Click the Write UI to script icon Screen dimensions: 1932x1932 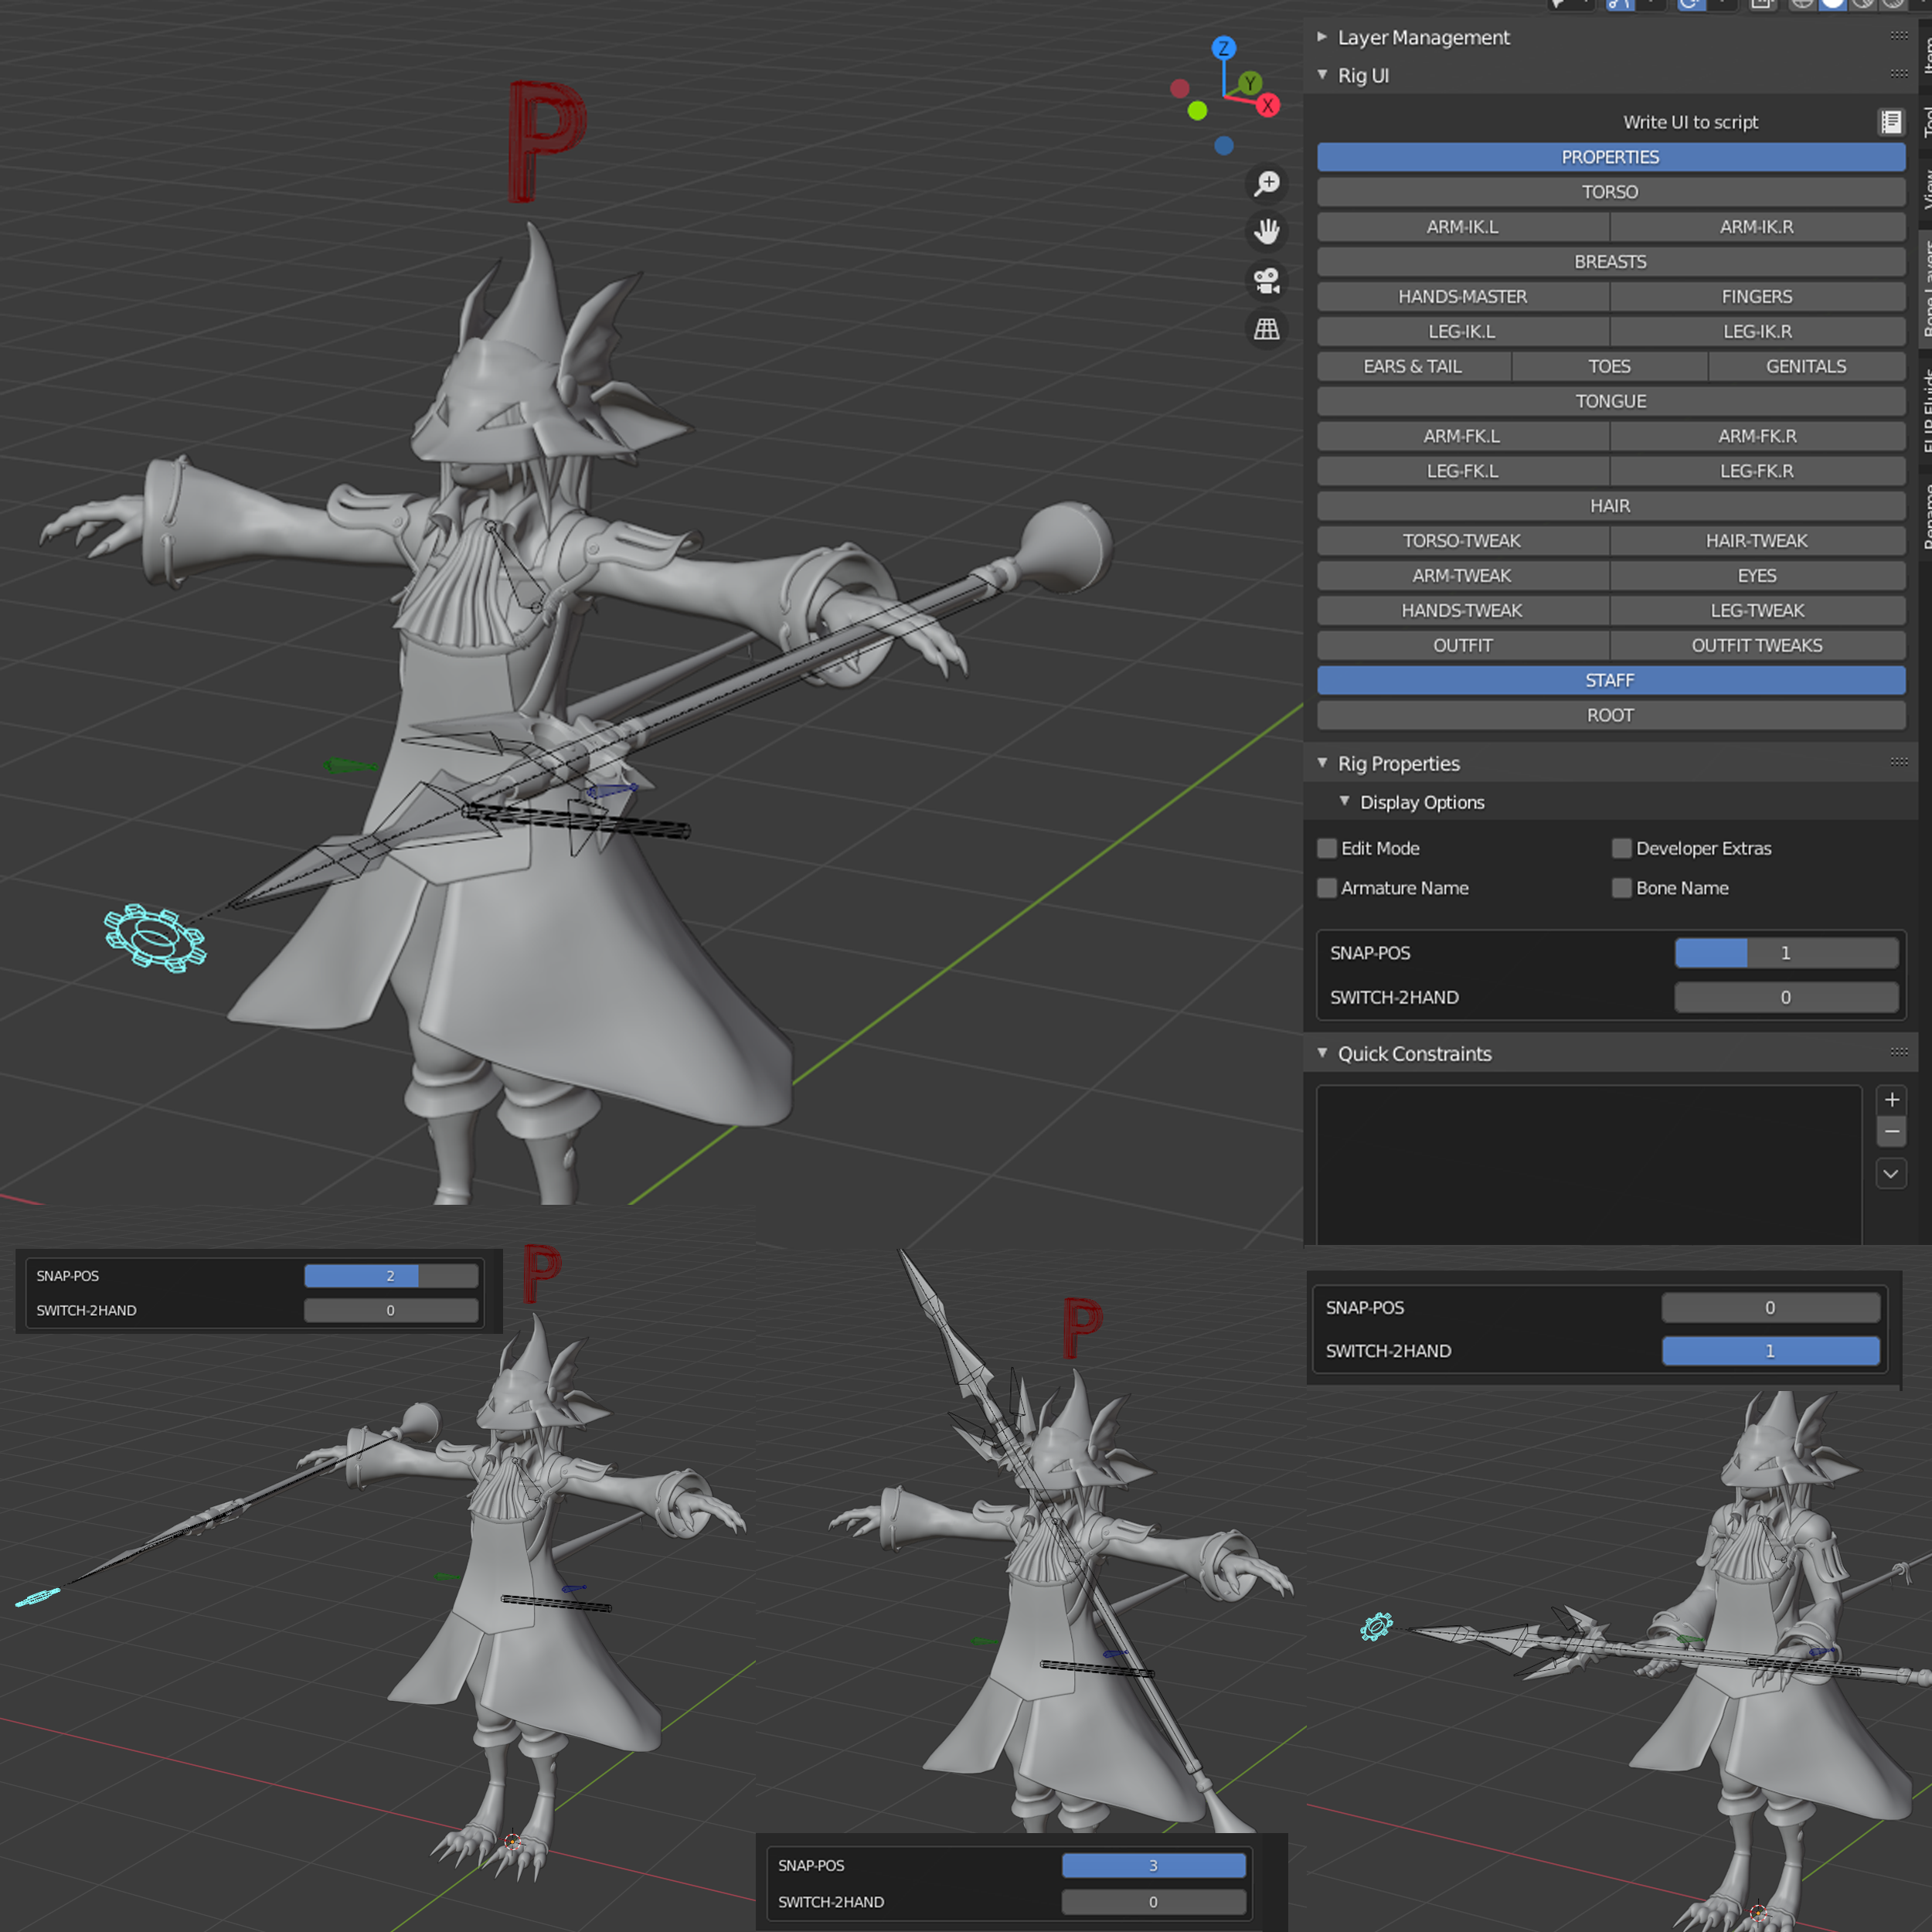(1890, 122)
